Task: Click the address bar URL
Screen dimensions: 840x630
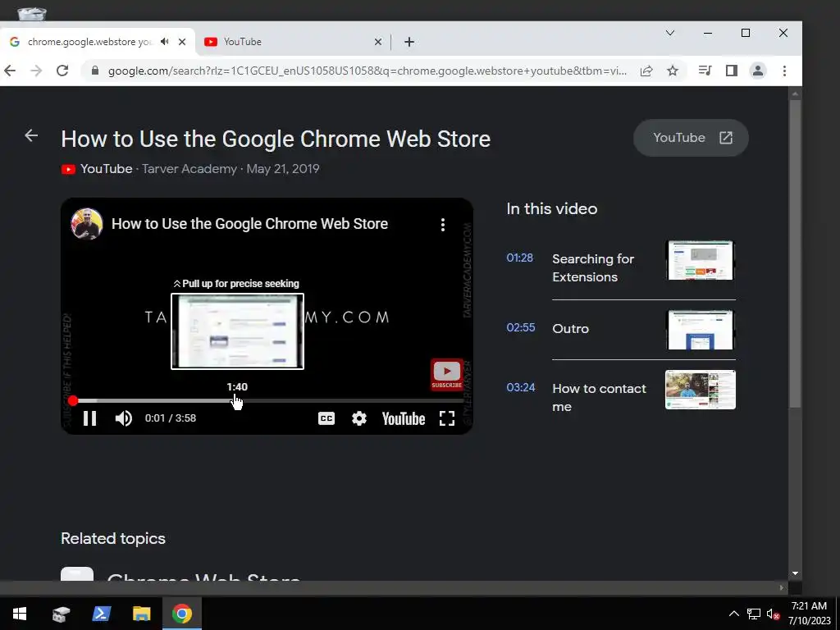Action: pyautogui.click(x=367, y=71)
